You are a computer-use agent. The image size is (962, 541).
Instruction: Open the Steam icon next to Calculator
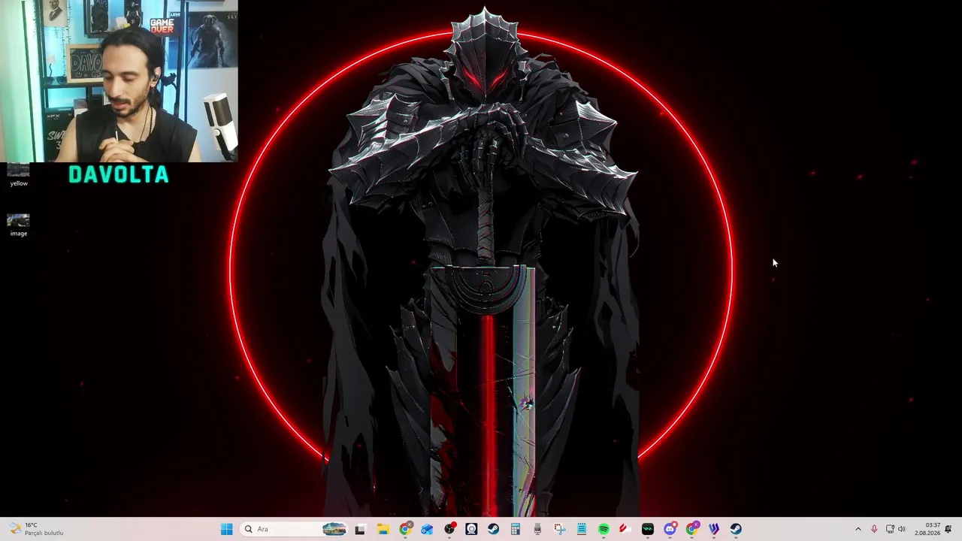click(x=493, y=529)
